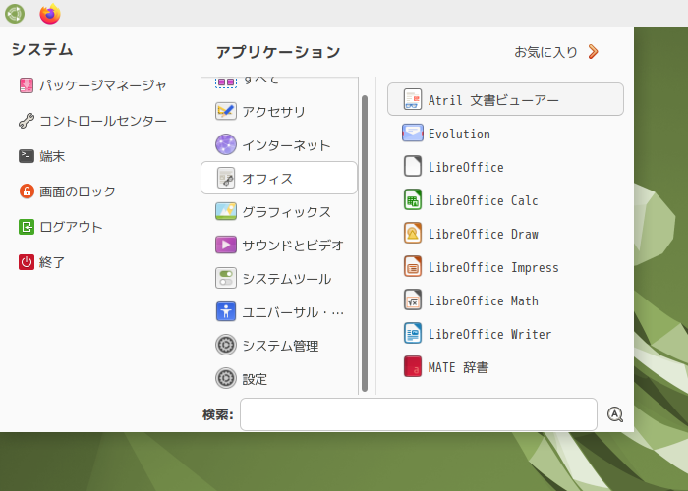The width and height of the screenshot is (688, 491).
Task: Launch LibreOffice Calc by its name
Action: (x=484, y=200)
